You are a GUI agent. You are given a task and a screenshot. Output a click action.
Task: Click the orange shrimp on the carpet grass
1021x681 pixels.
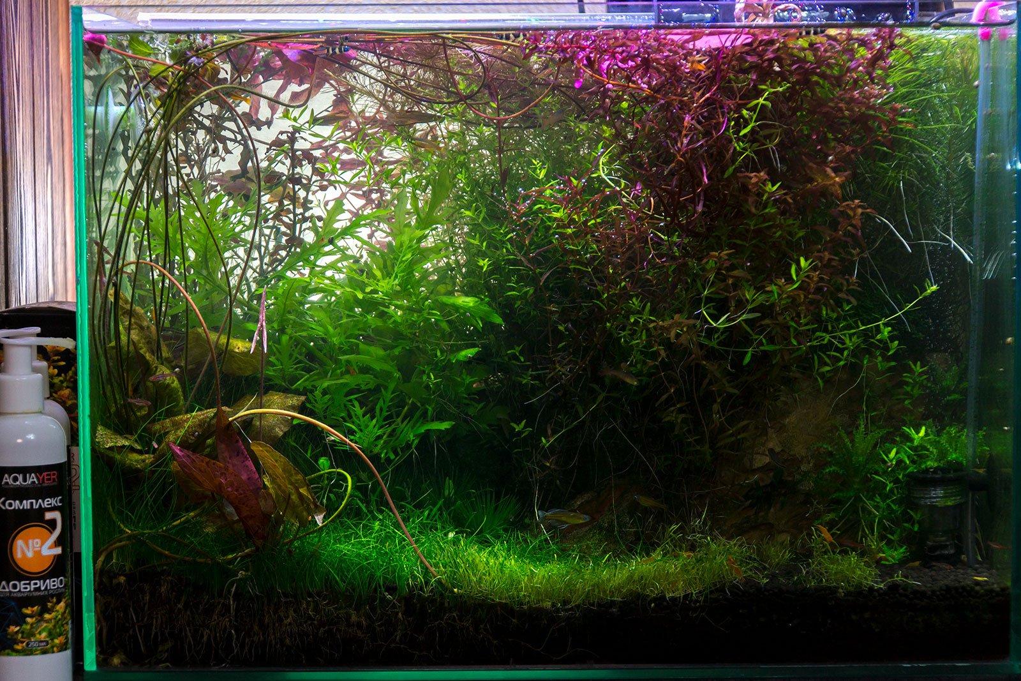tap(734, 566)
